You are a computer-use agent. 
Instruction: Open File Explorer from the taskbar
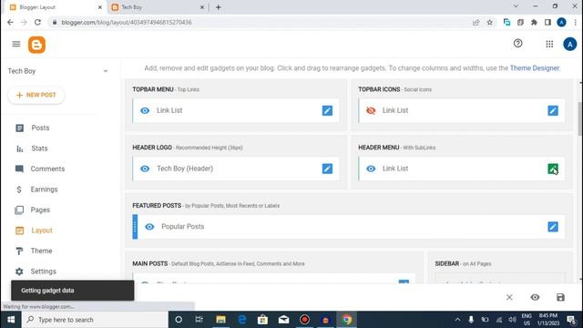coord(220,320)
